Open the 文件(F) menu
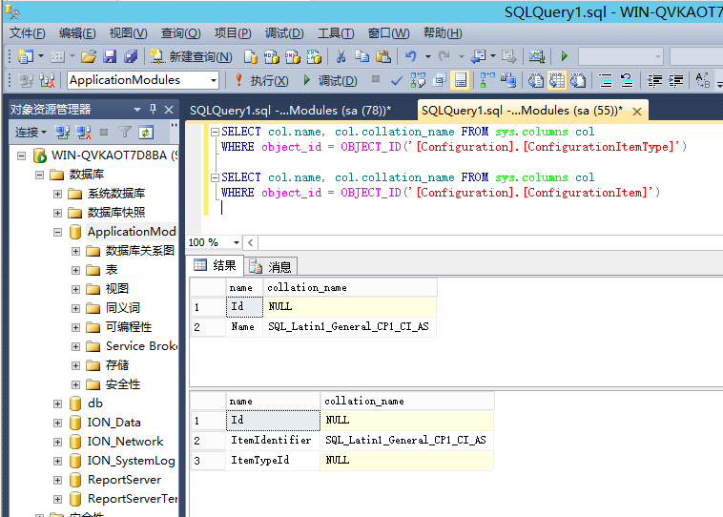This screenshot has width=723, height=517. coord(28,33)
